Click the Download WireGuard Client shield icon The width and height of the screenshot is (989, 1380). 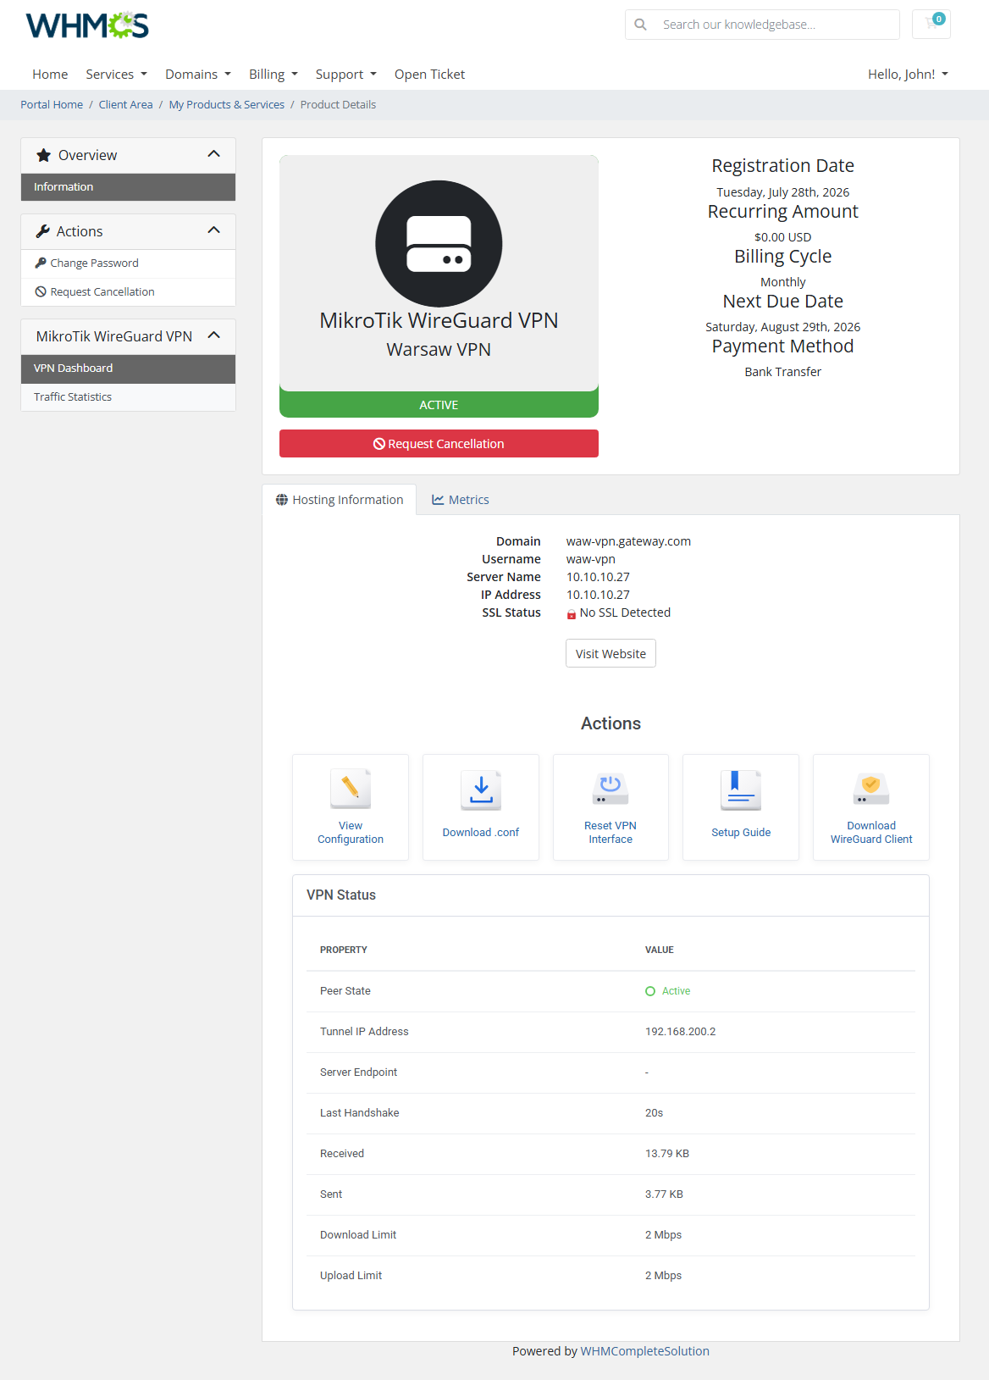click(x=871, y=789)
